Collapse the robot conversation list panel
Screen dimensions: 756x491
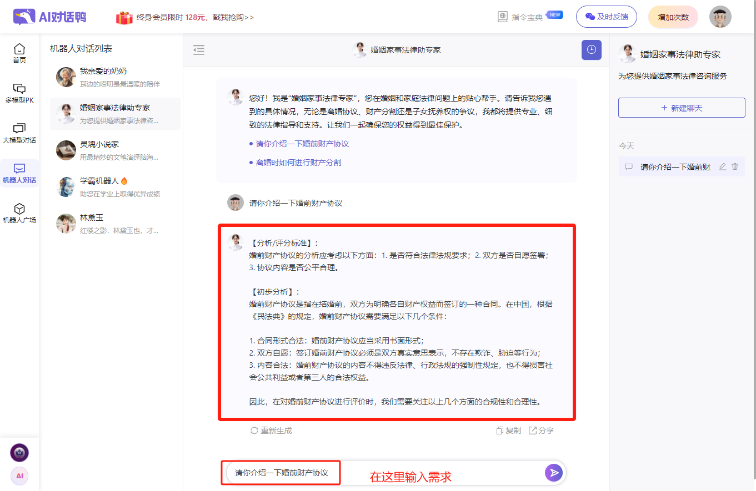click(x=198, y=49)
